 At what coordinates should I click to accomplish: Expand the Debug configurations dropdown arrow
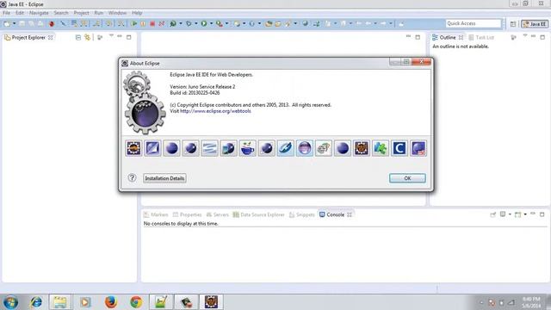tap(181, 23)
